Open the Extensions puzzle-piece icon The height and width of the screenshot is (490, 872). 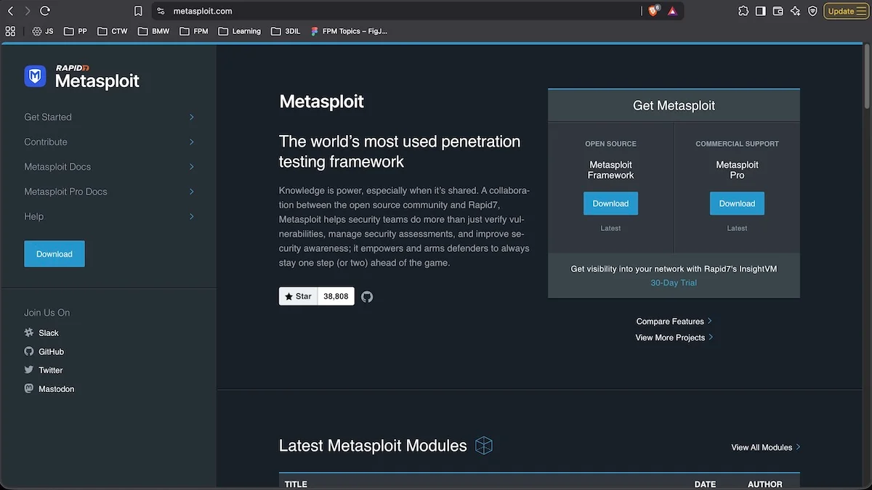(743, 11)
